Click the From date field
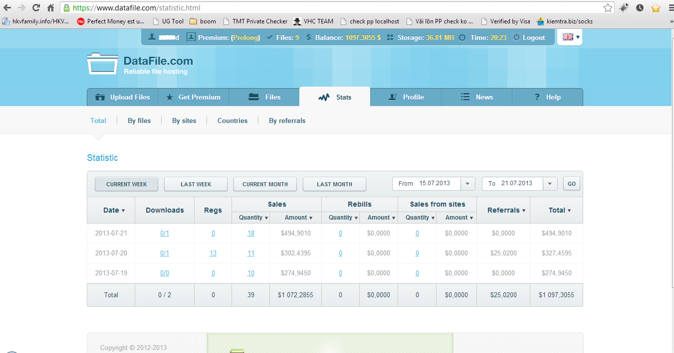 pos(426,184)
